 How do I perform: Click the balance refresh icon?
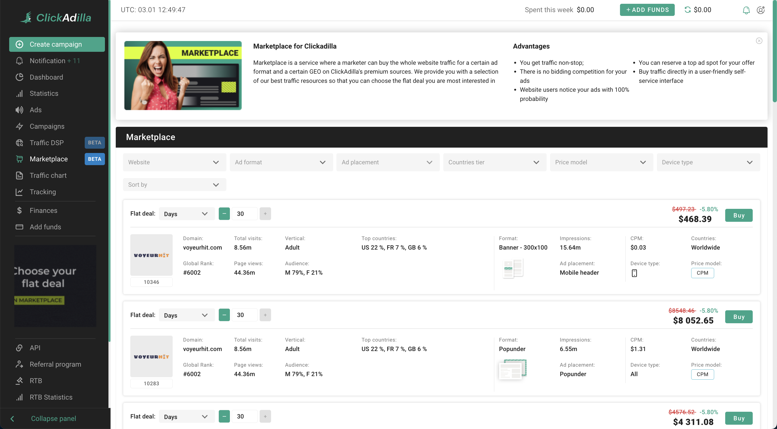point(687,10)
